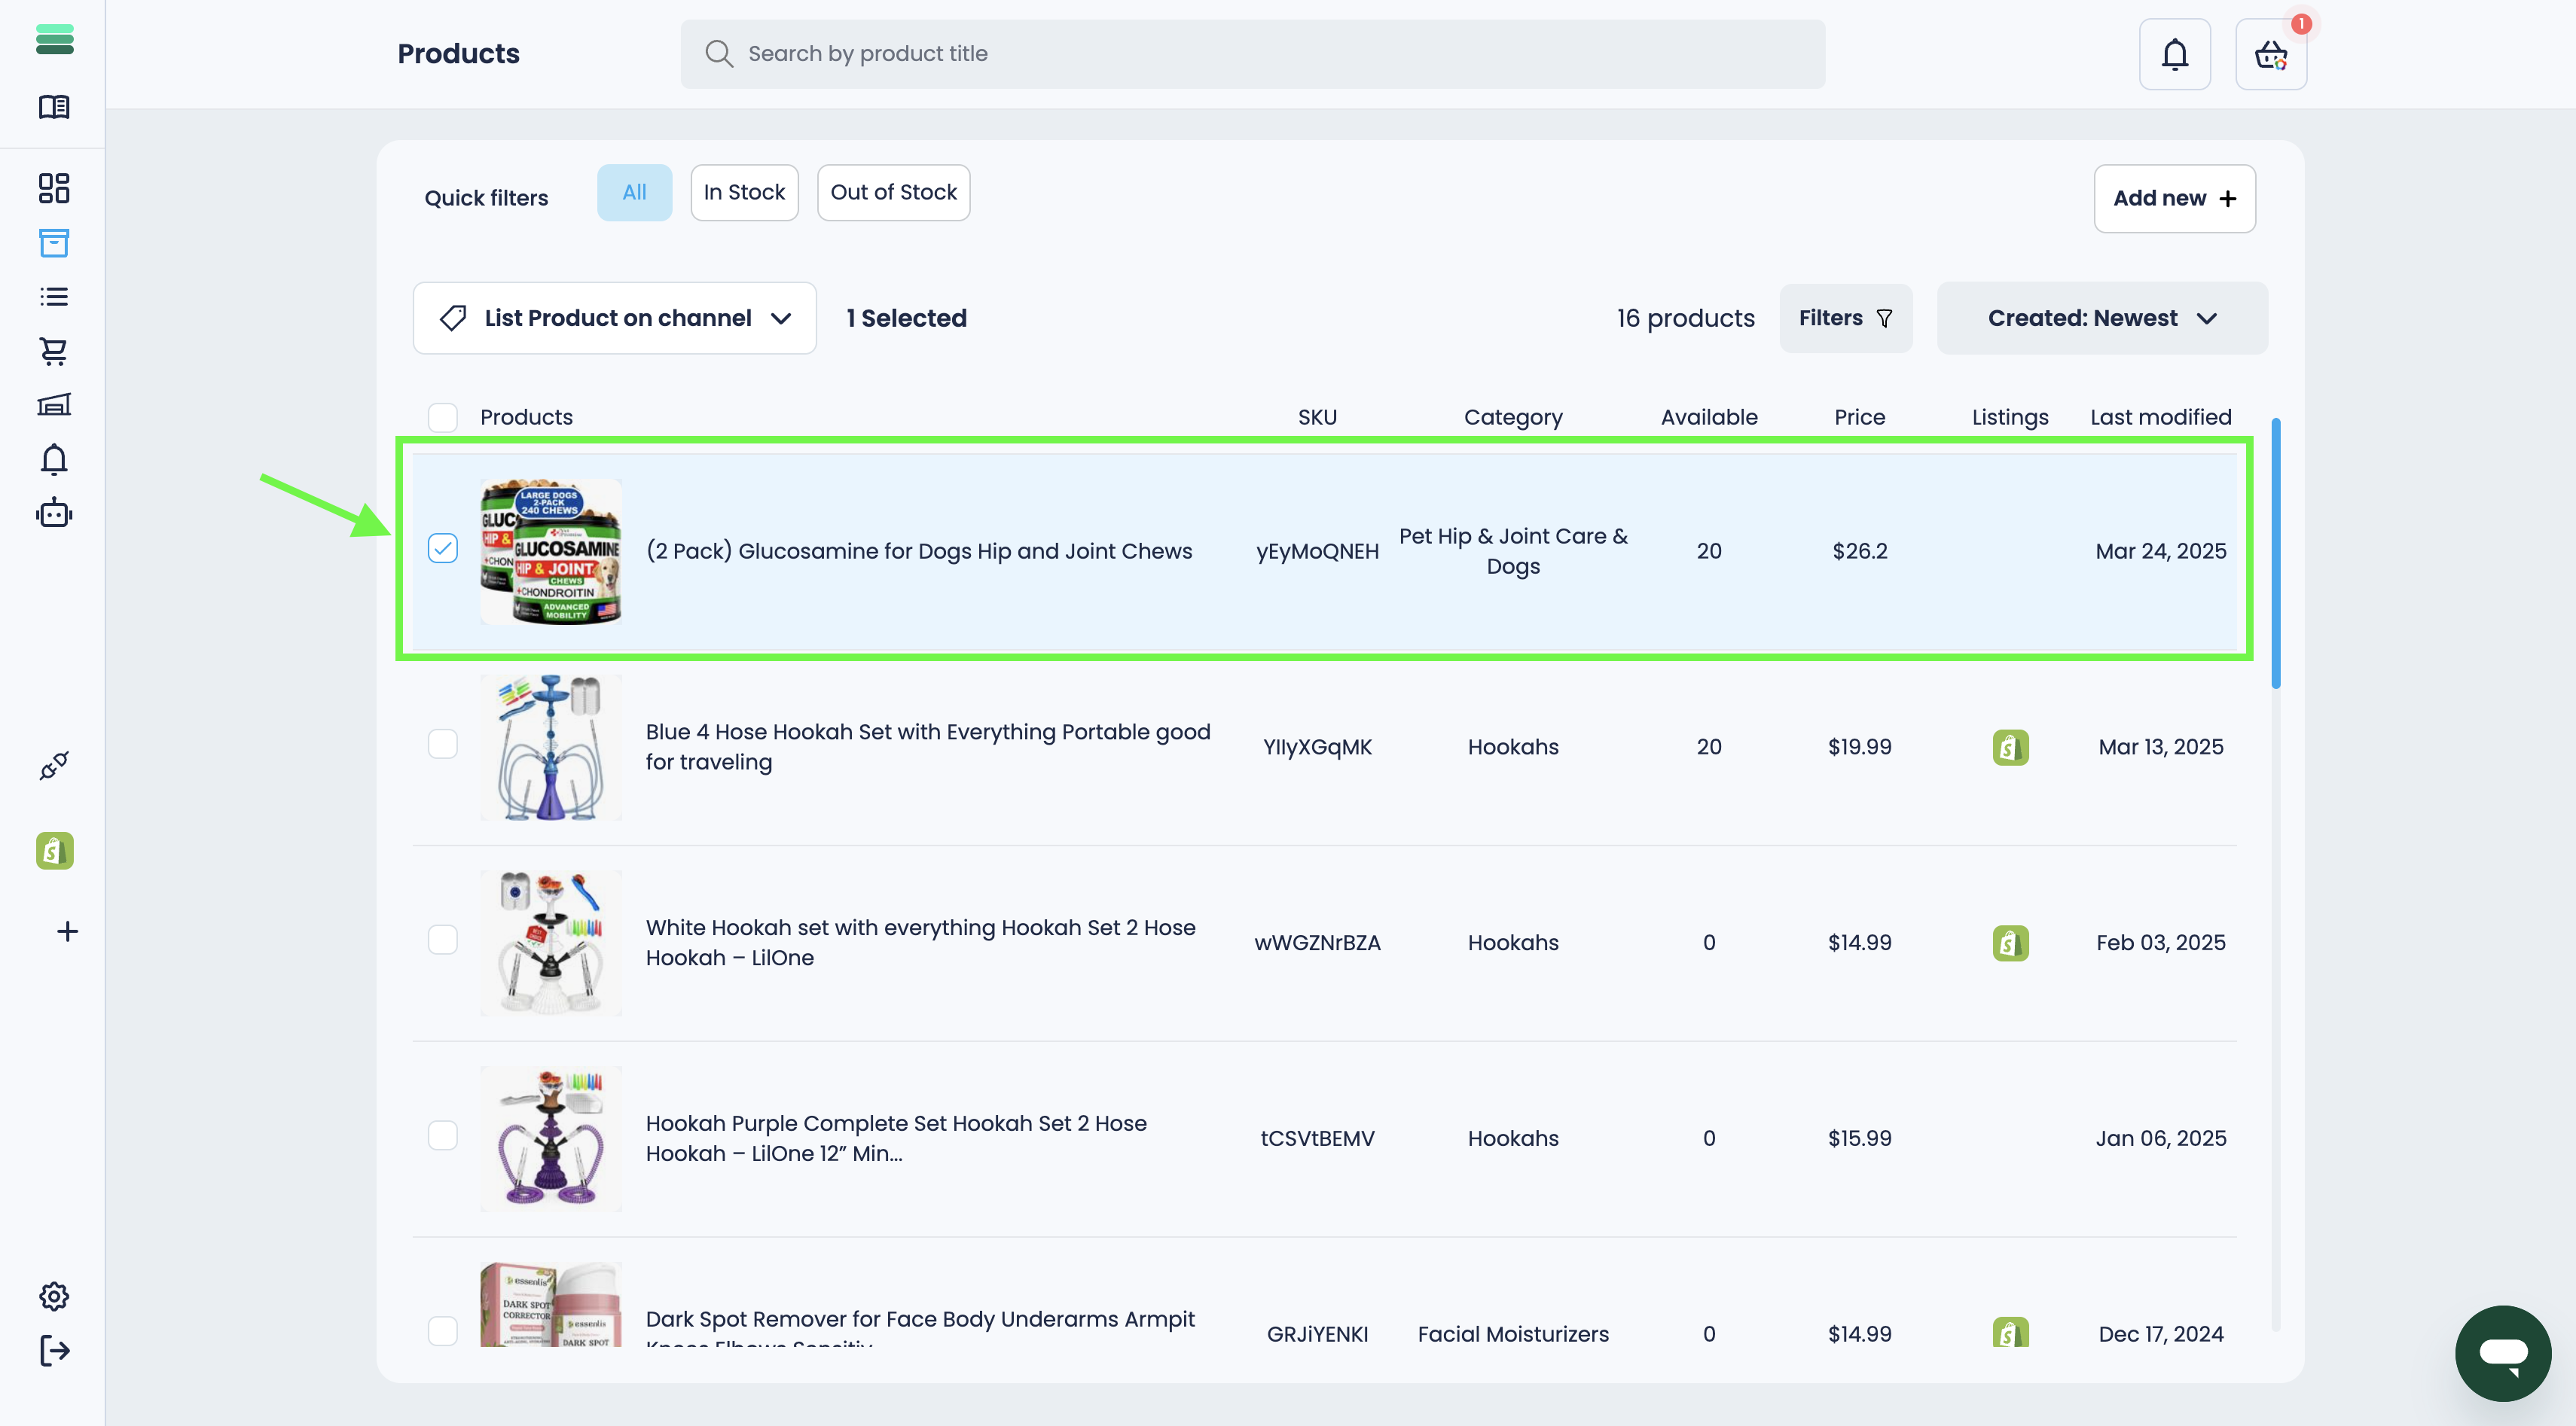Open the settings gear in sidebar
2576x1426 pixels.
pos(54,1296)
